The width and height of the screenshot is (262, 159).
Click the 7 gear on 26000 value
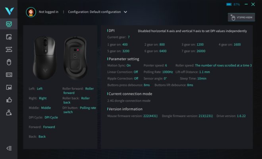tap(201, 51)
